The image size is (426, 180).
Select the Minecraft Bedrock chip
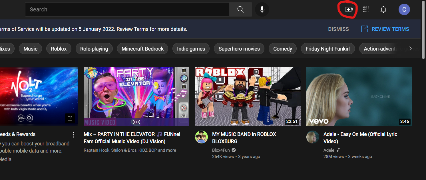pos(142,49)
